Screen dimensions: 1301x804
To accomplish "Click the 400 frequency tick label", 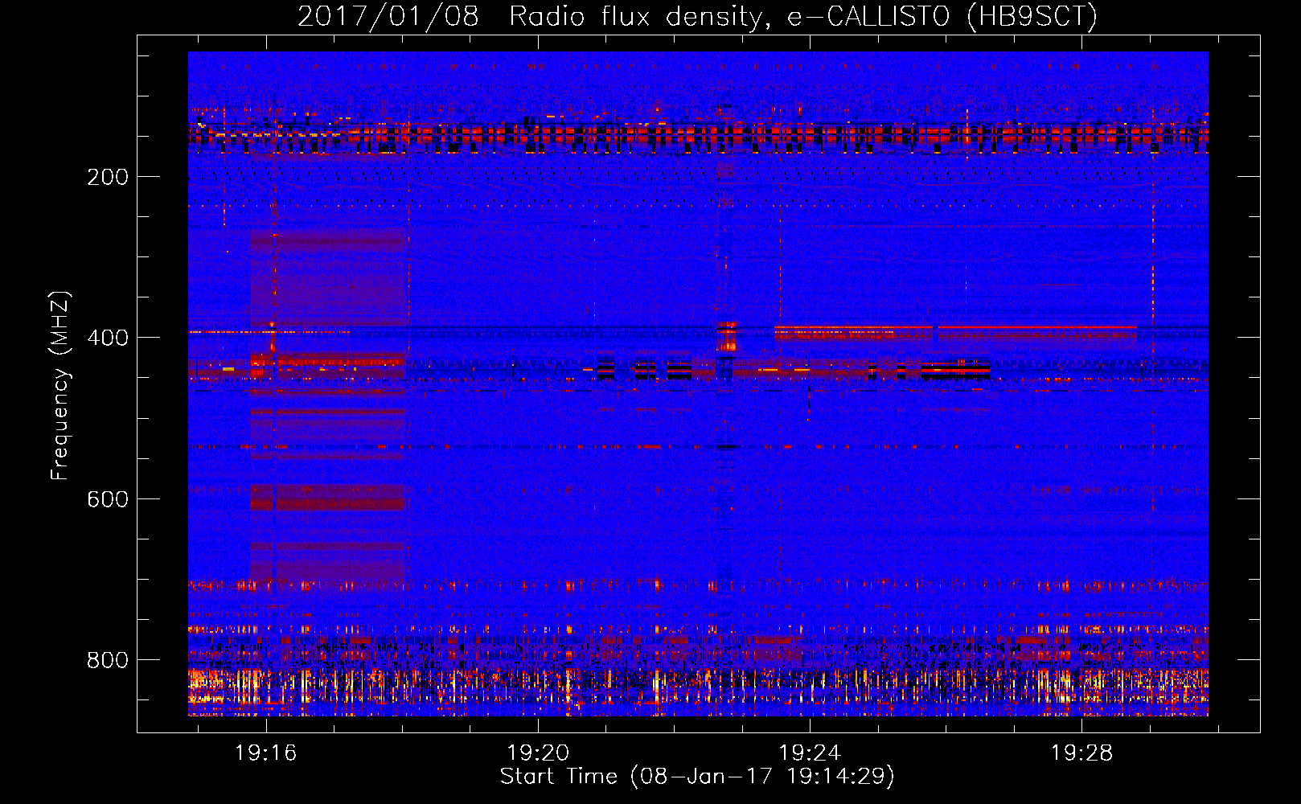I will coord(108,338).
